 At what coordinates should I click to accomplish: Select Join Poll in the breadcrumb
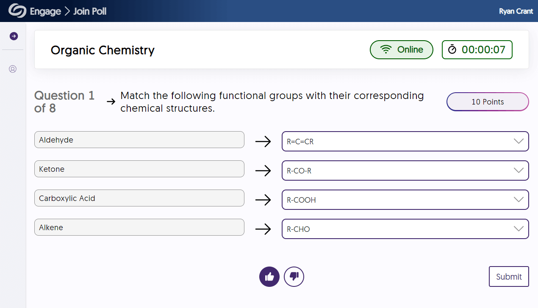[90, 11]
